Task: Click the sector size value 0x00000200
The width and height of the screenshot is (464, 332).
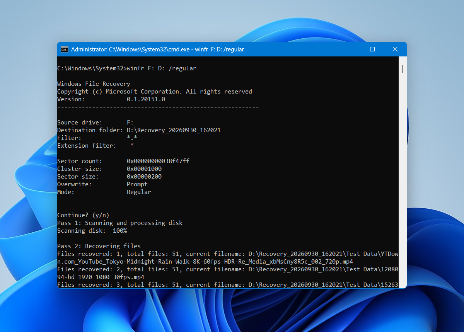Action: [x=144, y=177]
